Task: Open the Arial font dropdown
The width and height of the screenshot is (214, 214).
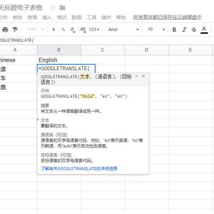Action: pos(123,30)
